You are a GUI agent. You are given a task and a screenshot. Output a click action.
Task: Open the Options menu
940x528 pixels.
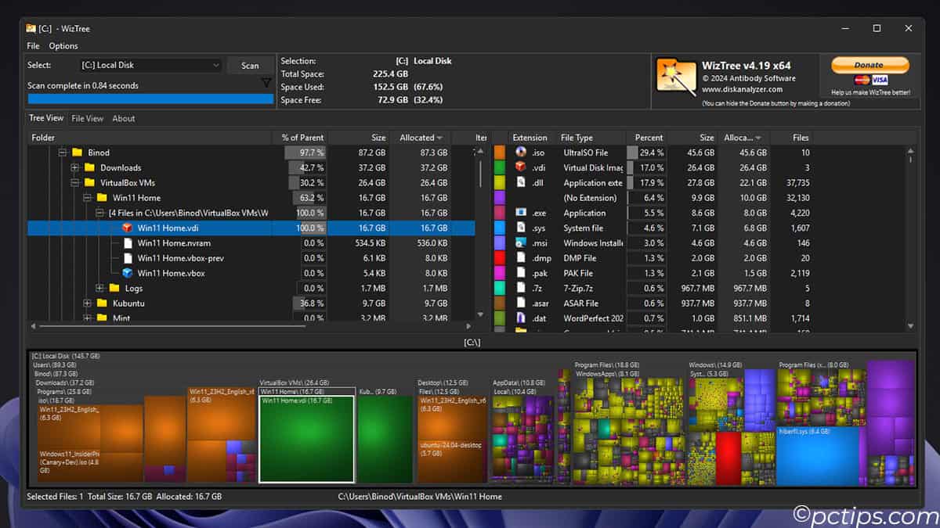[x=63, y=45]
